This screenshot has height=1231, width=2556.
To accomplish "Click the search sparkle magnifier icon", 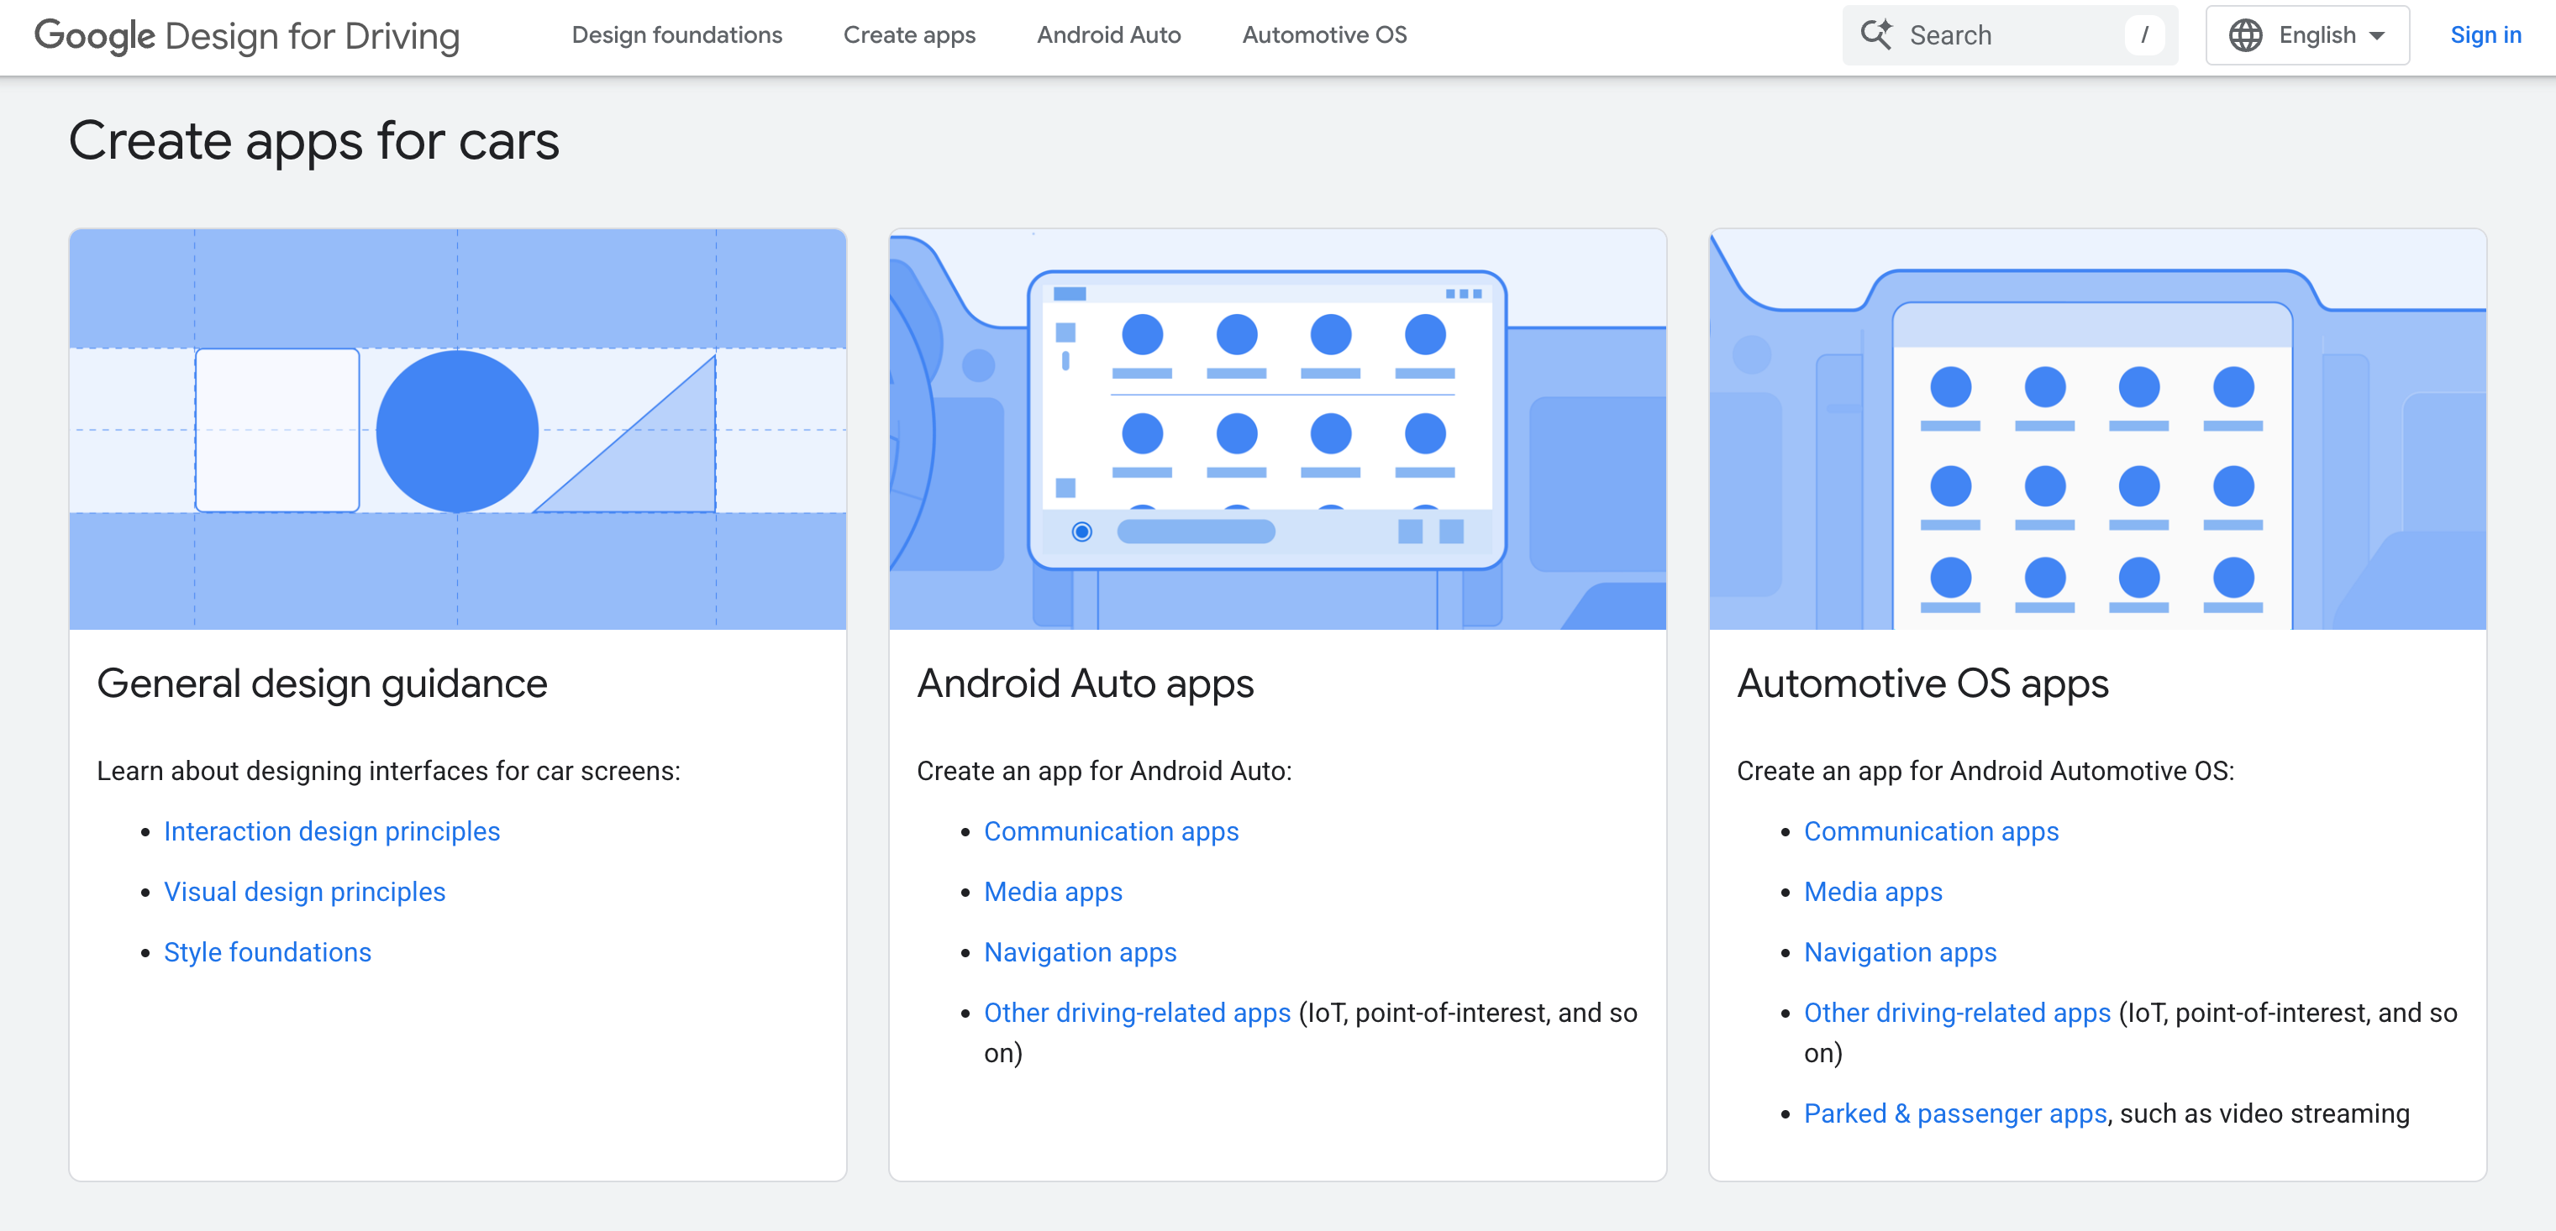I will tap(1875, 34).
